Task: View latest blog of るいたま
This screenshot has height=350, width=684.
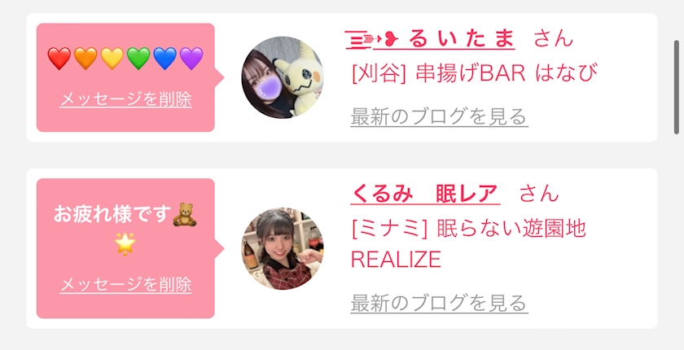Action: 439,117
